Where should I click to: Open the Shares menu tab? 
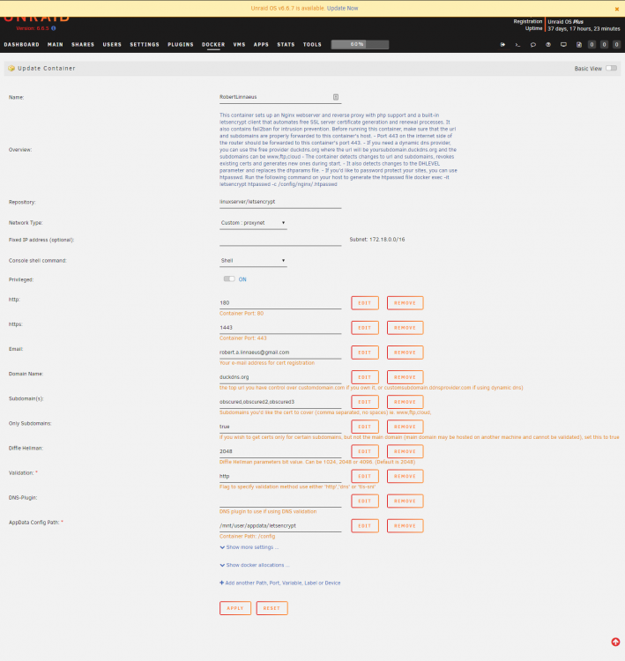pos(83,44)
